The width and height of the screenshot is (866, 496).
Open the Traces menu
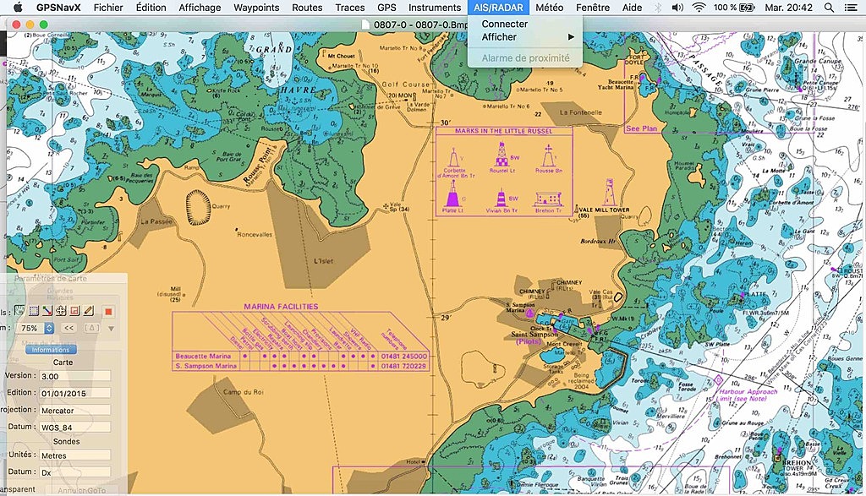pos(349,8)
